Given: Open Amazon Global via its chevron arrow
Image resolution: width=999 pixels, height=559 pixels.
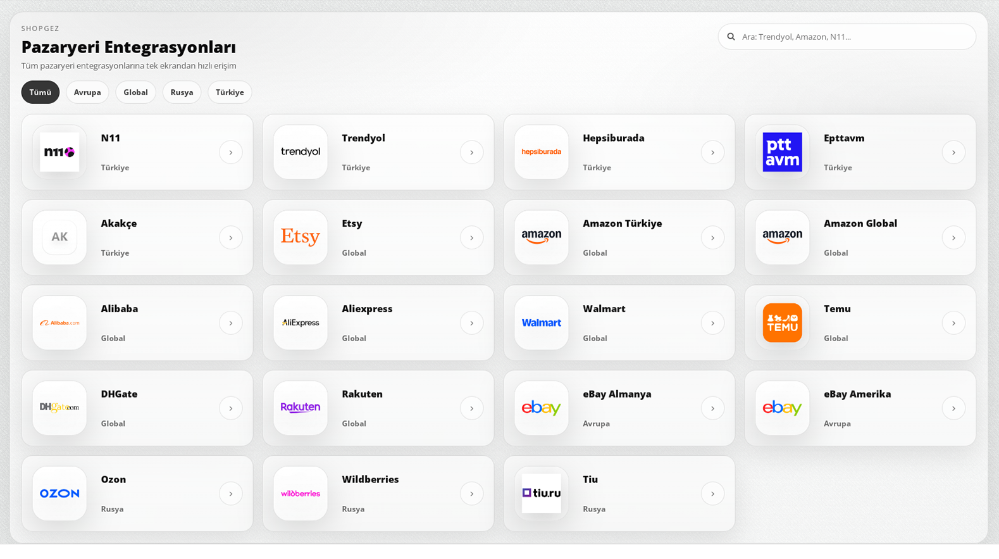Looking at the screenshot, I should pyautogui.click(x=954, y=238).
